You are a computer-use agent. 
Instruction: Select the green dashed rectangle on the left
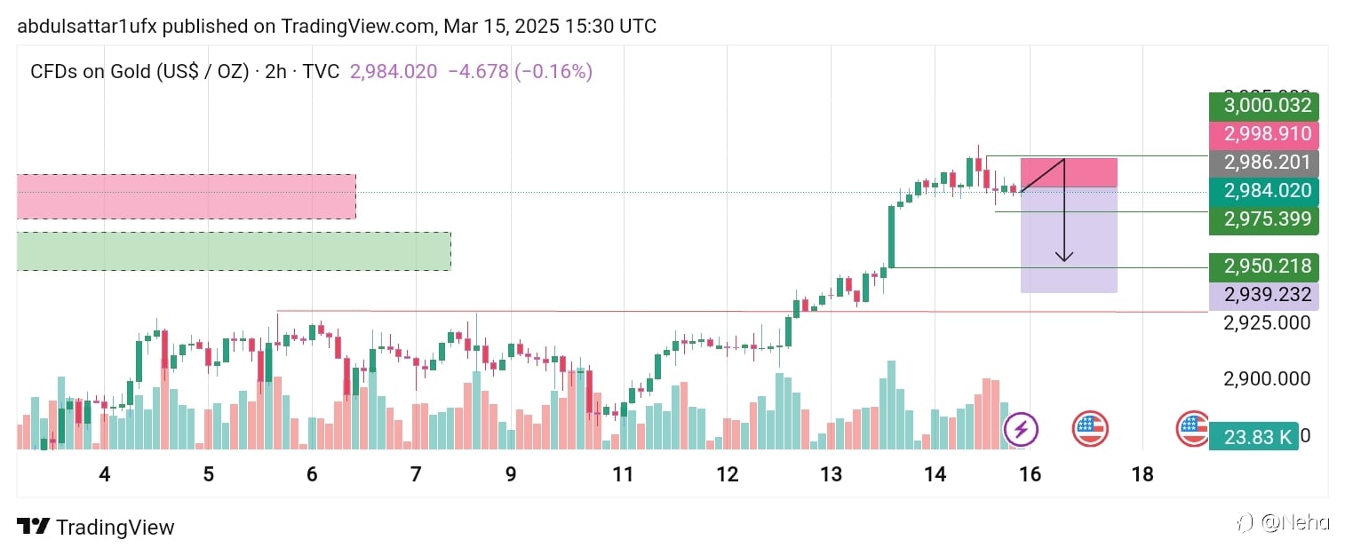pos(234,251)
